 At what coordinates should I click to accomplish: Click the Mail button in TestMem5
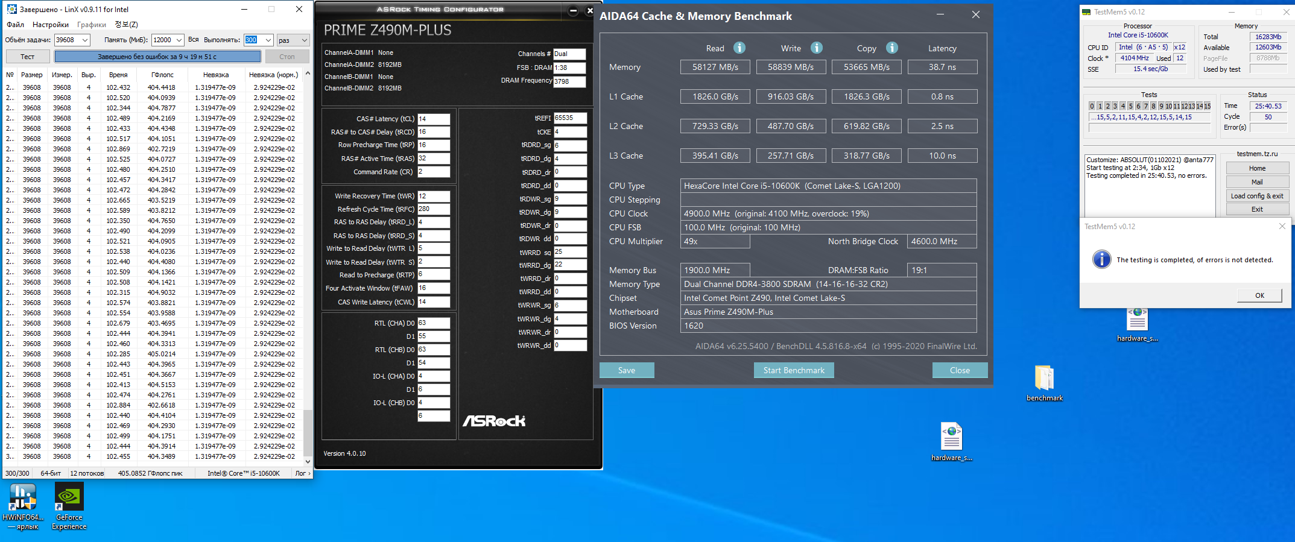1257,182
